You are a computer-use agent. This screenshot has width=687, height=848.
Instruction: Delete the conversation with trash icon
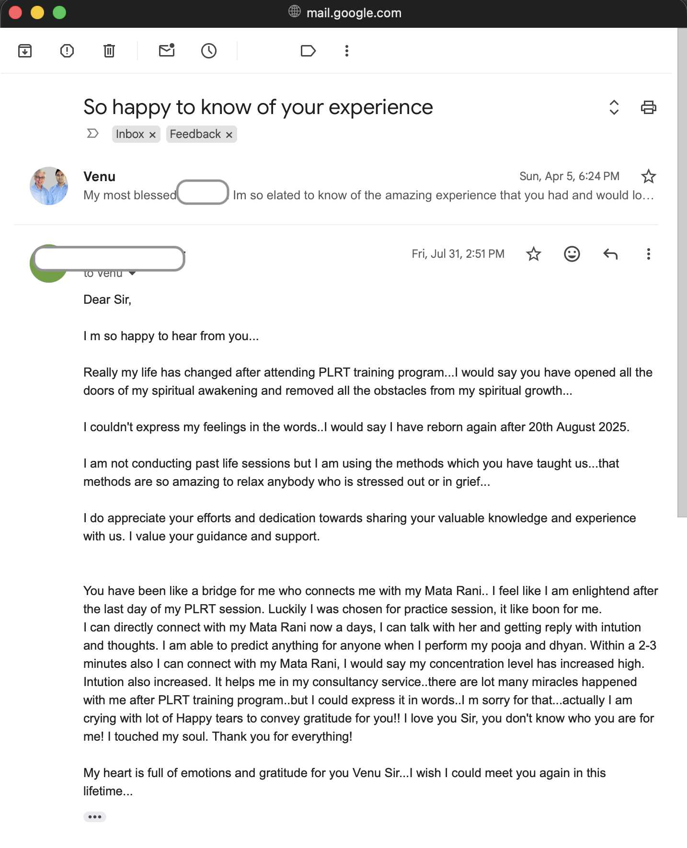[109, 51]
